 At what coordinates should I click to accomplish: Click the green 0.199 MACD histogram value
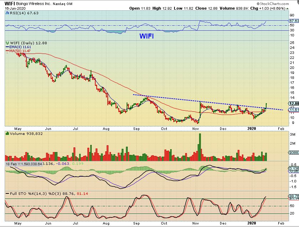pyautogui.click(x=77, y=164)
